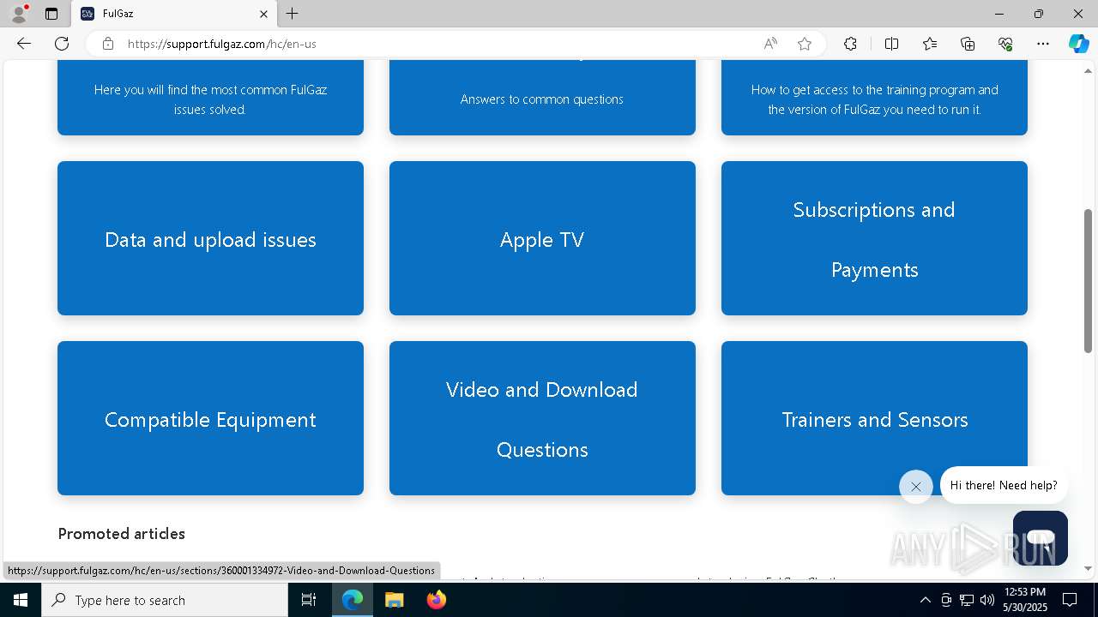Open Video and Download Questions category

click(x=542, y=418)
